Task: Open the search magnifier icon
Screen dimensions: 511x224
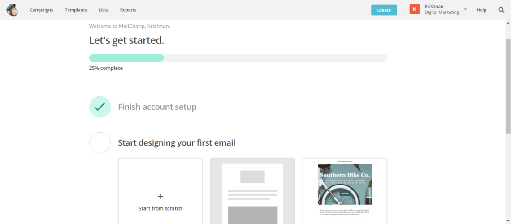Action: 502,10
